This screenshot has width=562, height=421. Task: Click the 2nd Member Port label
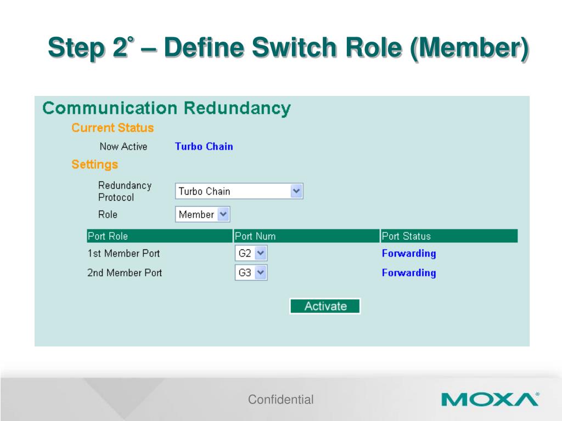tap(125, 273)
